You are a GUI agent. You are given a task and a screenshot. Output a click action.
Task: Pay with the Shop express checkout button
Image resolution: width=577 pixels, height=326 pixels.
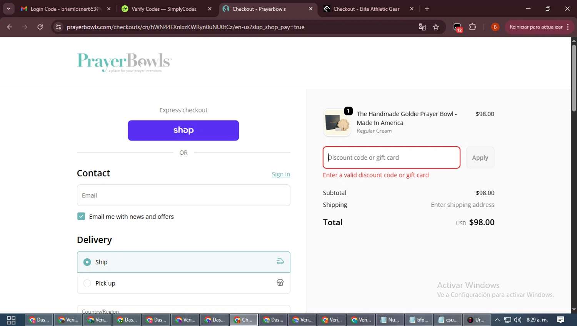click(x=183, y=130)
